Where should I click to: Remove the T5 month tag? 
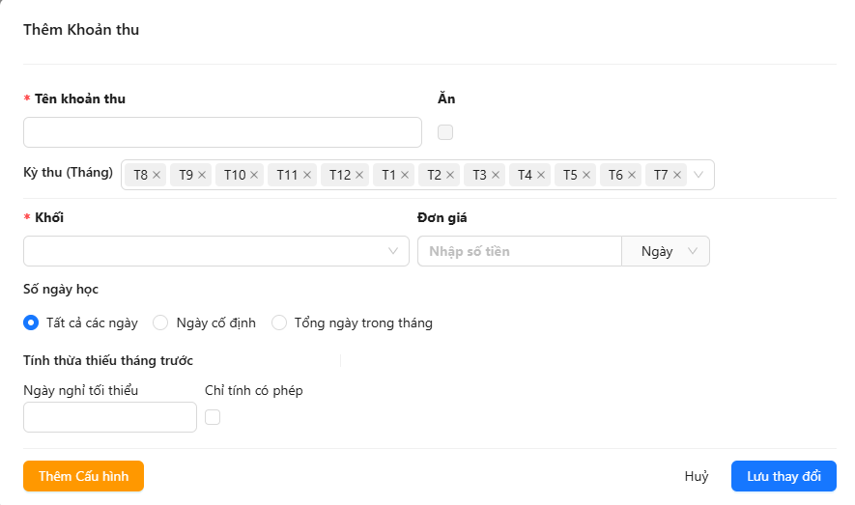click(586, 175)
